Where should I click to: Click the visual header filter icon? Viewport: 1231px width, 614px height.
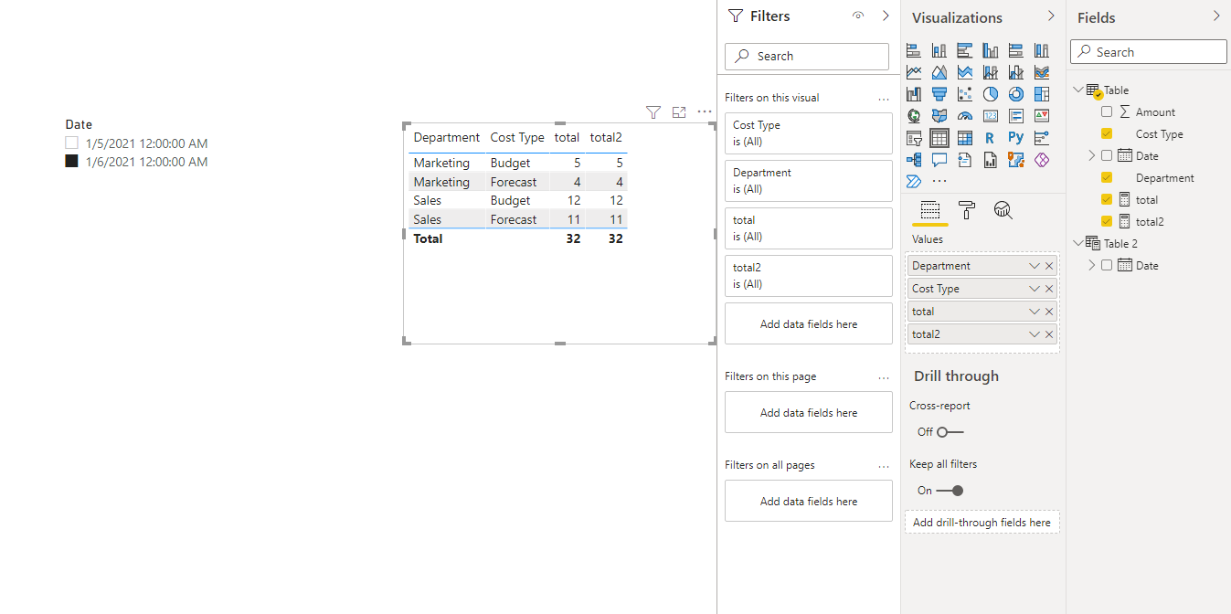click(653, 112)
